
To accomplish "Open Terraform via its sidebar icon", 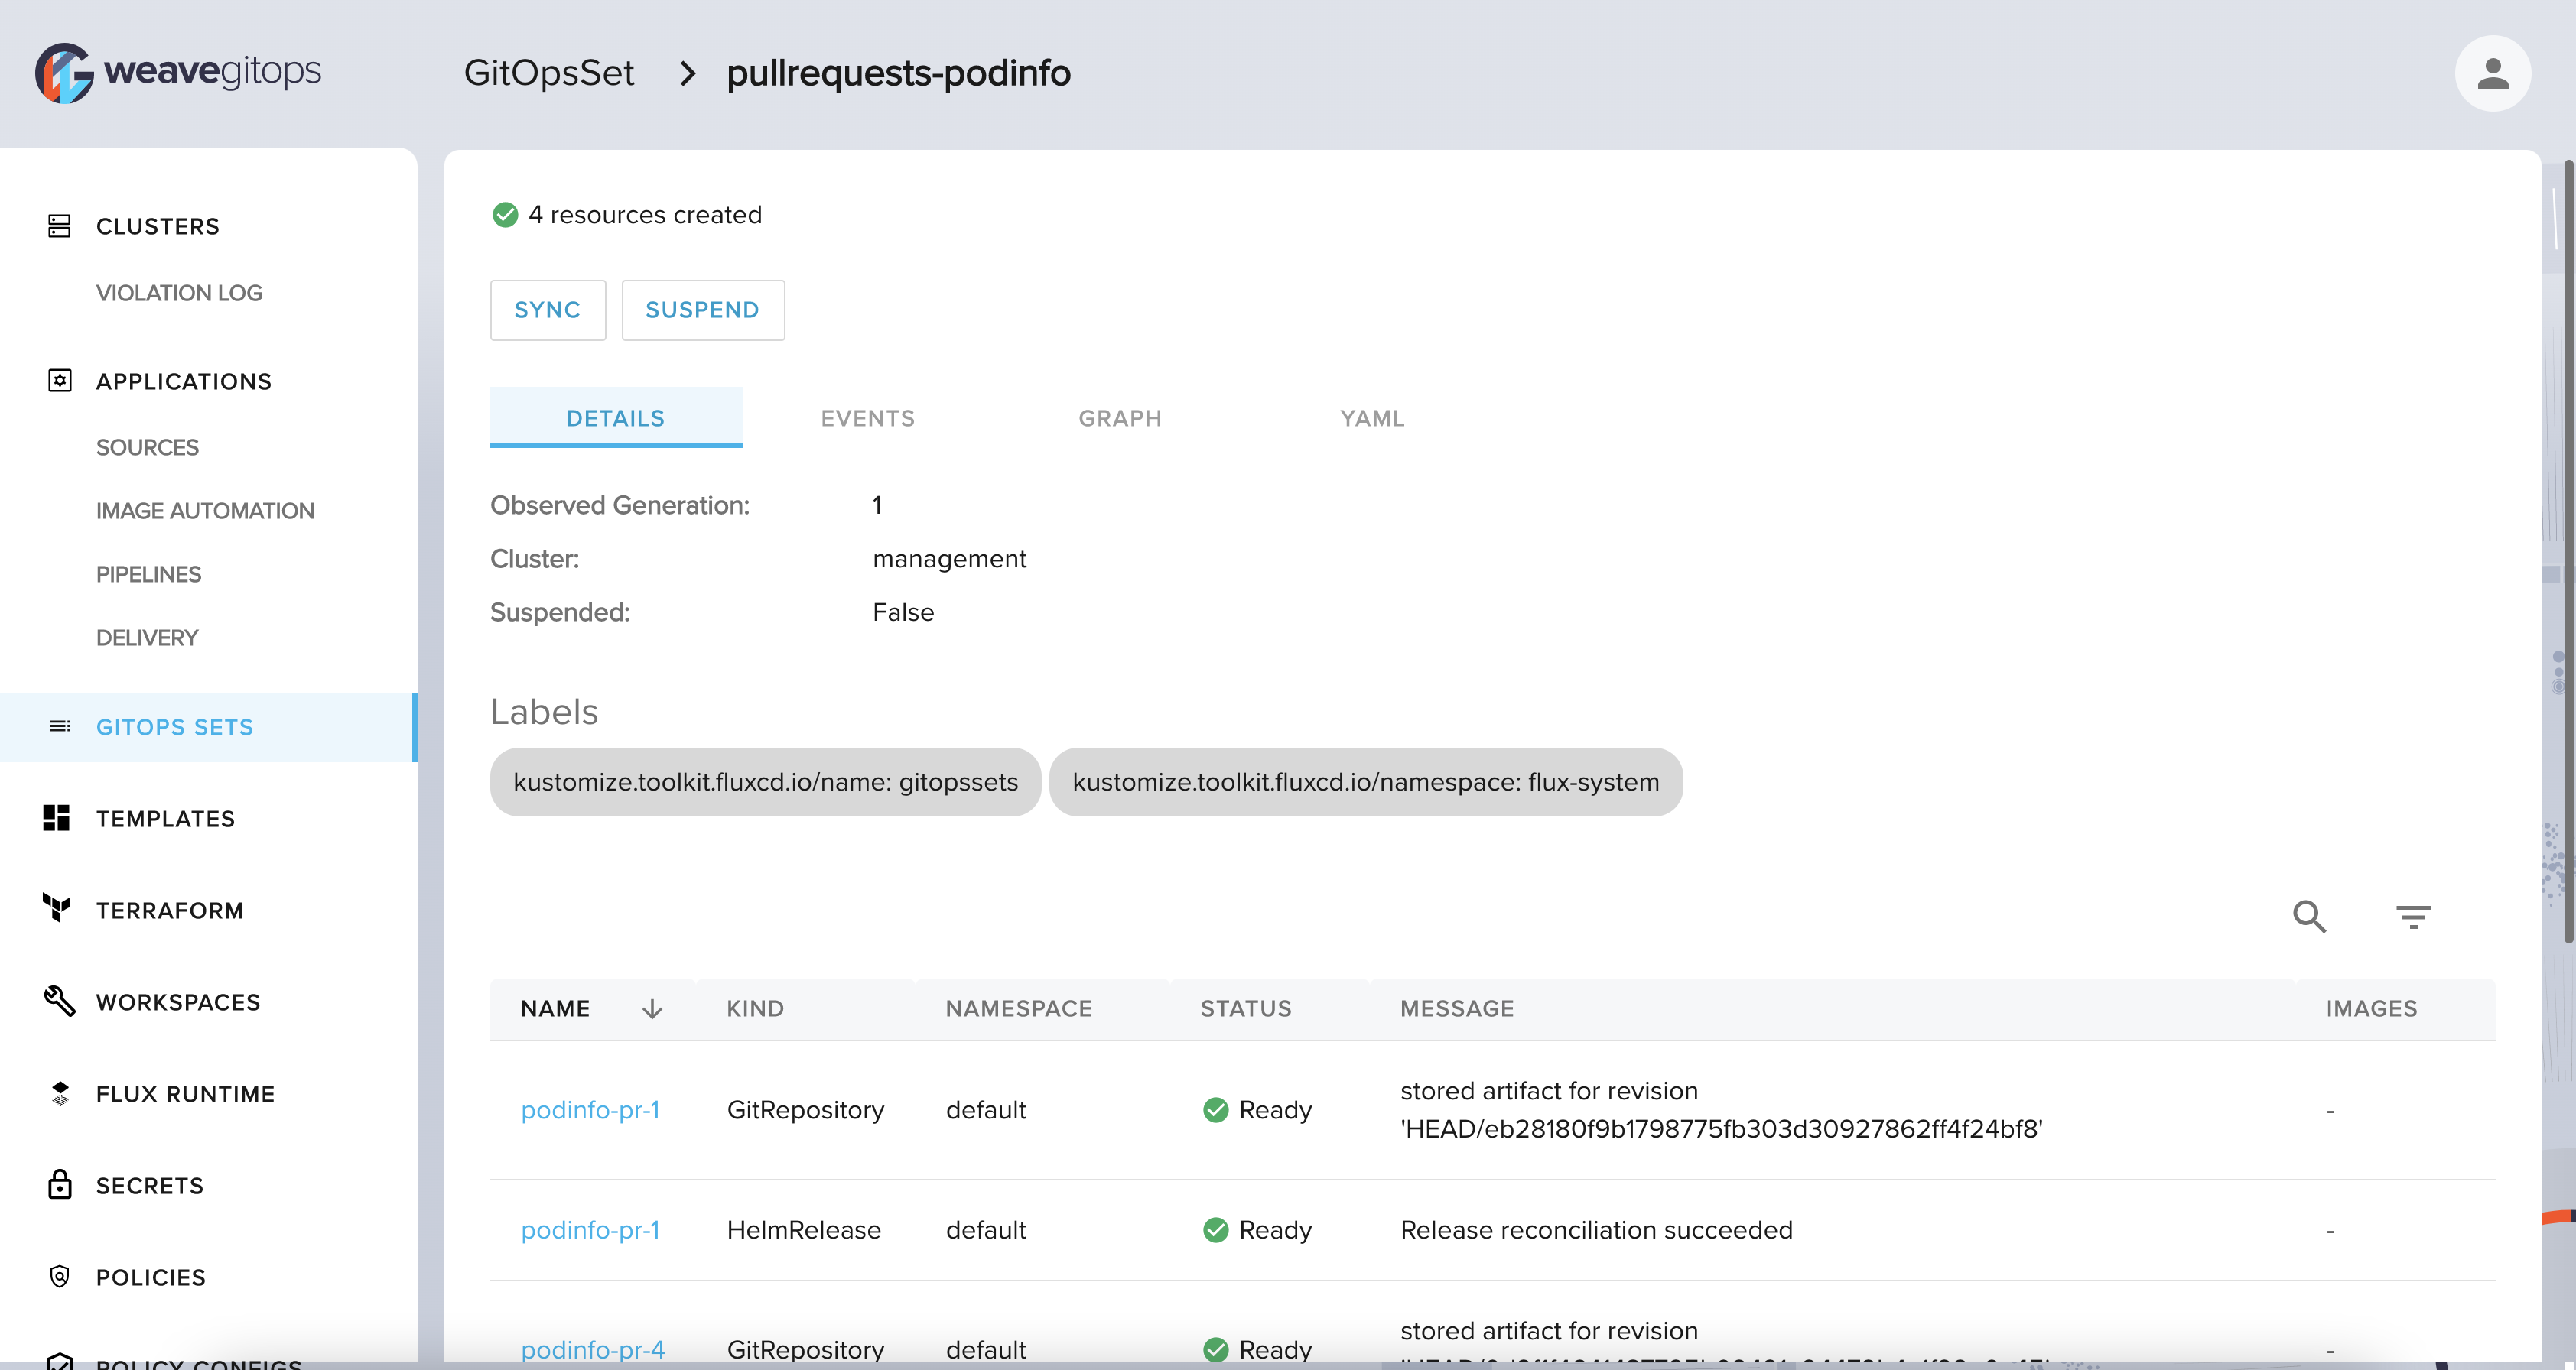I will [57, 908].
